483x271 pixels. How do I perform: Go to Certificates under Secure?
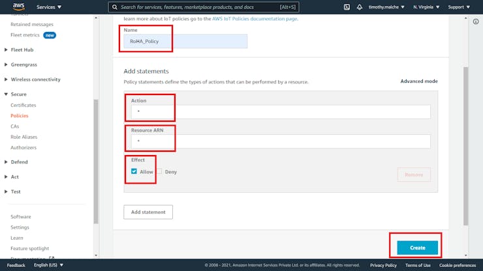click(x=23, y=105)
